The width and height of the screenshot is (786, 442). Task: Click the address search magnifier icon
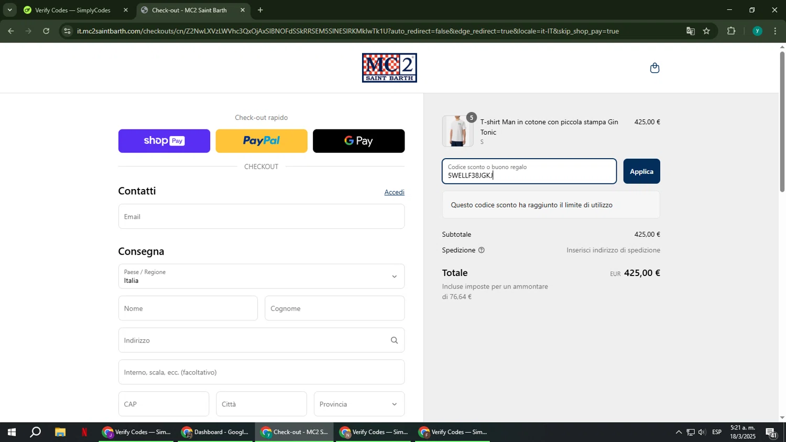(x=394, y=340)
